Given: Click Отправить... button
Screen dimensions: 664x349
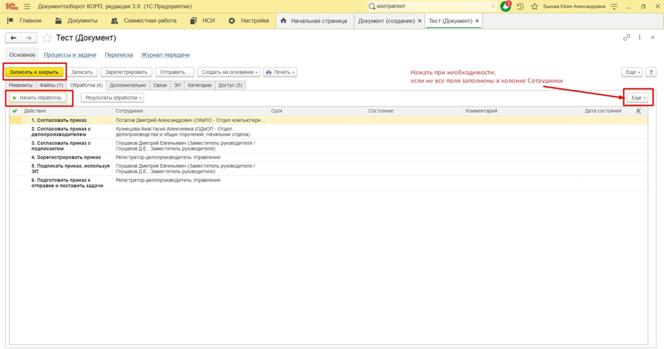Looking at the screenshot, I should tap(175, 72).
